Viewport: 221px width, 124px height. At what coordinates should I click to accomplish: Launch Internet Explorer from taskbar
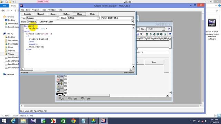pyautogui.click(x=13, y=121)
